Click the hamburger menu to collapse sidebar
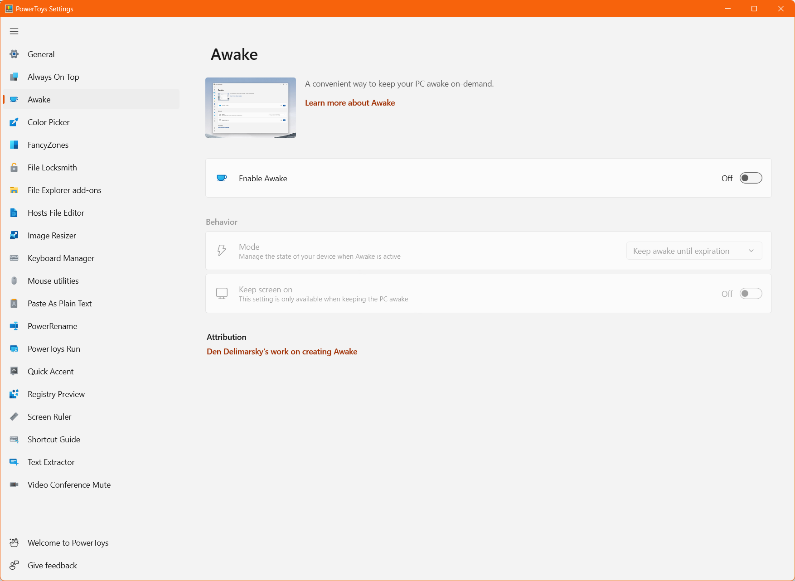The width and height of the screenshot is (795, 581). click(x=14, y=31)
